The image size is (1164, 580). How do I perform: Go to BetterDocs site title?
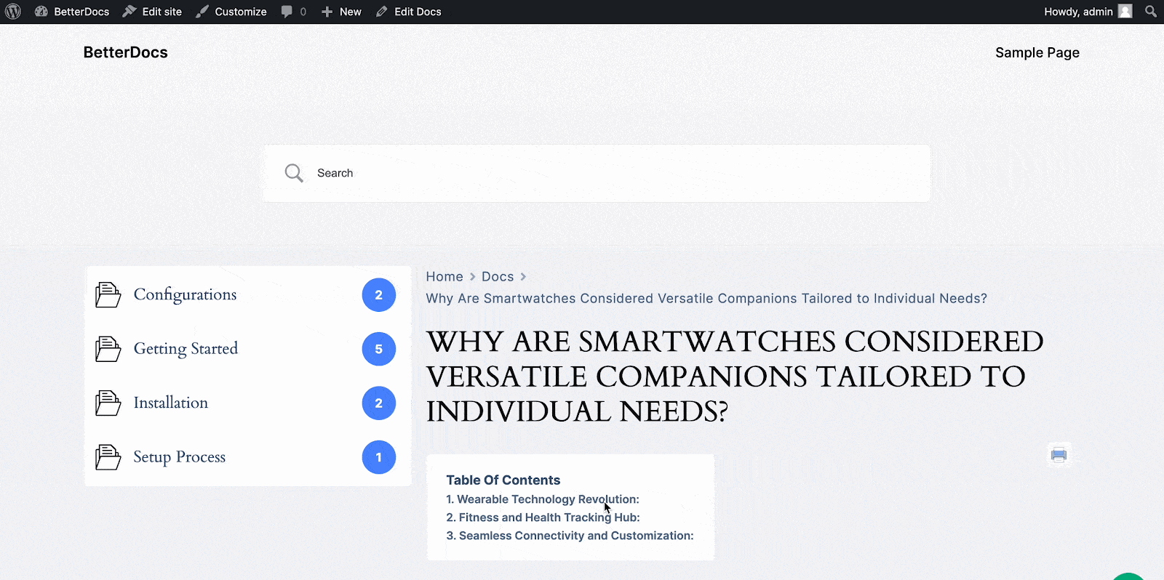coord(125,52)
